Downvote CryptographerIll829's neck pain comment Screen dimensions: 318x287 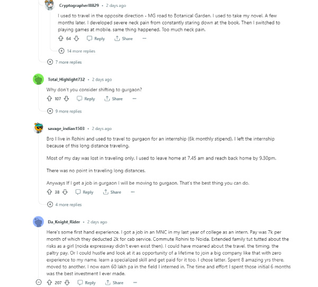(x=77, y=39)
